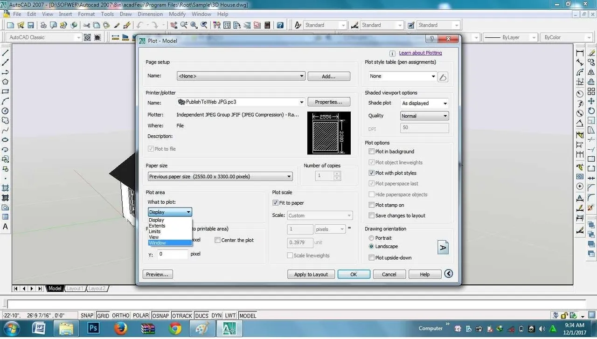597x339 pixels.
Task: Click Cancel button in Plot dialog
Action: click(389, 274)
